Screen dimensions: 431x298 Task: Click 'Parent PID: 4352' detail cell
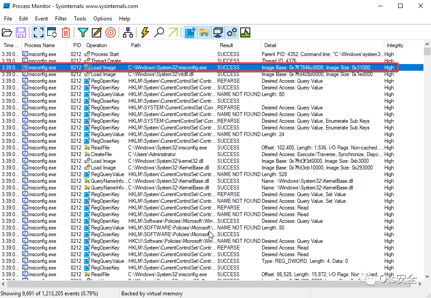(x=323, y=54)
